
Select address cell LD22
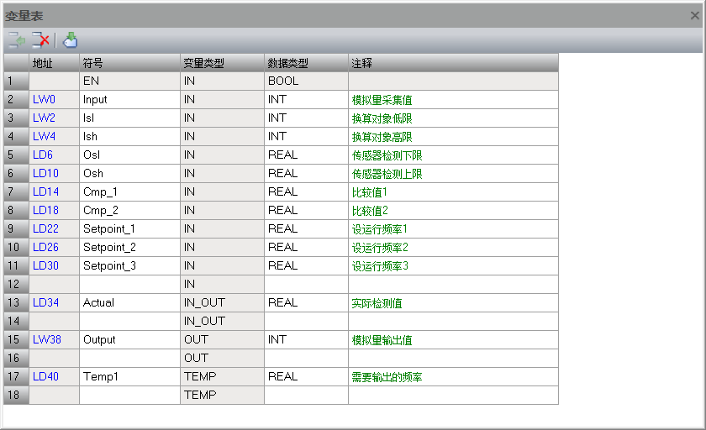[54, 228]
